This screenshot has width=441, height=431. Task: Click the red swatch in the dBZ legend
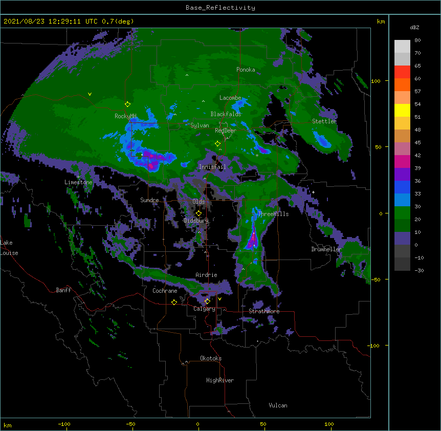coord(402,72)
